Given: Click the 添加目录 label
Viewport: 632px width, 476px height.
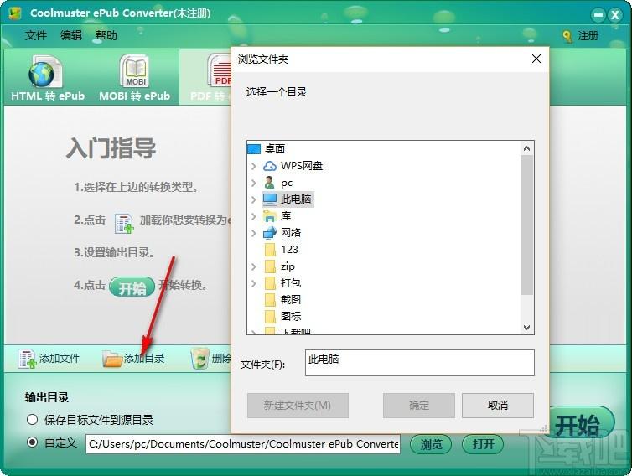Looking at the screenshot, I should [x=144, y=359].
